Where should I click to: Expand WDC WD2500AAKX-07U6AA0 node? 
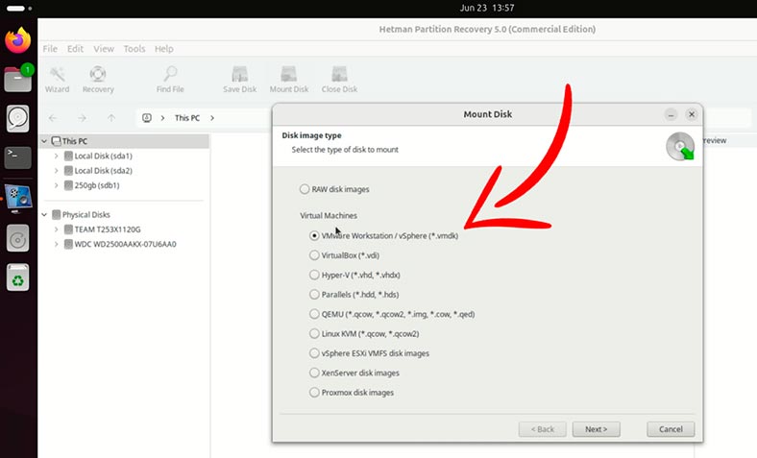[56, 244]
